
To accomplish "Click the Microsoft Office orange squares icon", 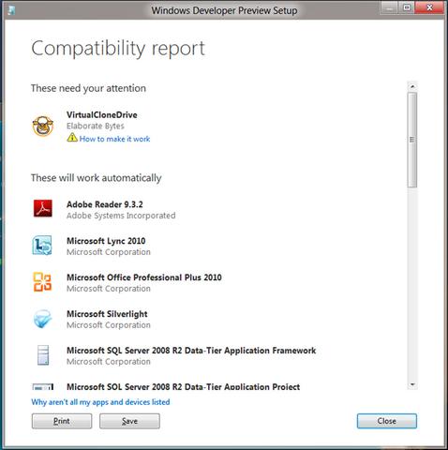I will (42, 282).
